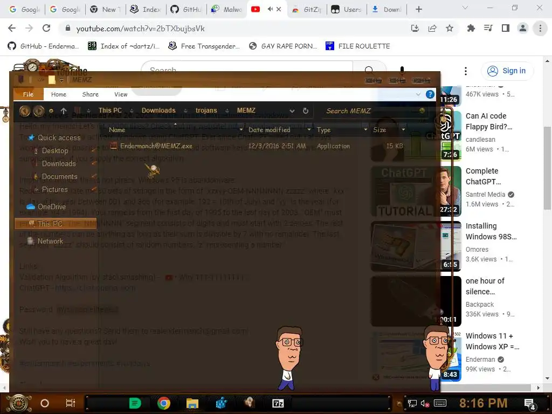Expand the Explorer ribbon chevron
The width and height of the screenshot is (552, 414).
click(418, 94)
